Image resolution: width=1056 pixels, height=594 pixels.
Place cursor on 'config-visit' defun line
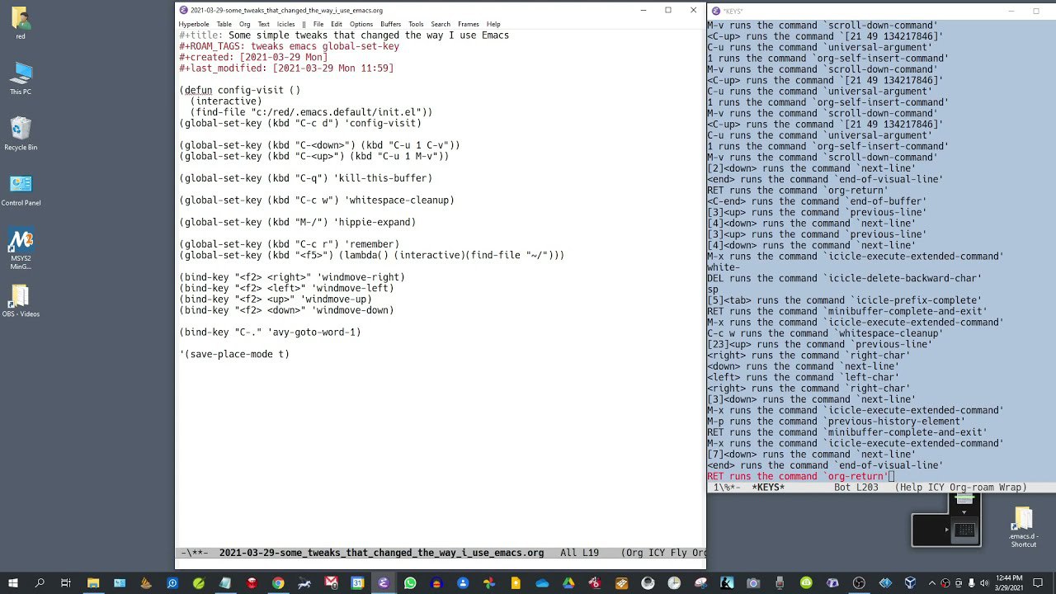(x=239, y=90)
